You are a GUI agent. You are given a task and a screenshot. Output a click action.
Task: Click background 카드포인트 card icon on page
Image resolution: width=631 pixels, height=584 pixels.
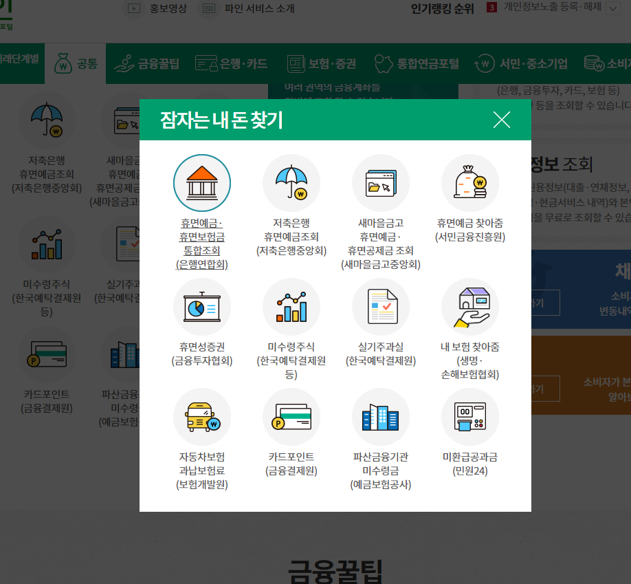(47, 354)
